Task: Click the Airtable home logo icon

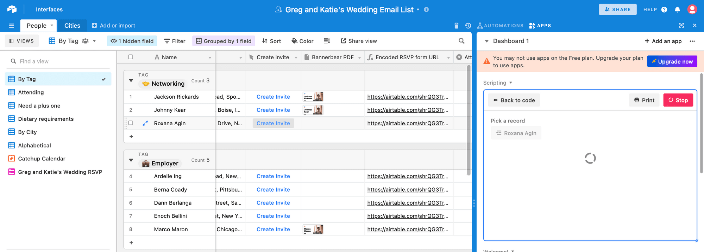Action: [x=12, y=9]
